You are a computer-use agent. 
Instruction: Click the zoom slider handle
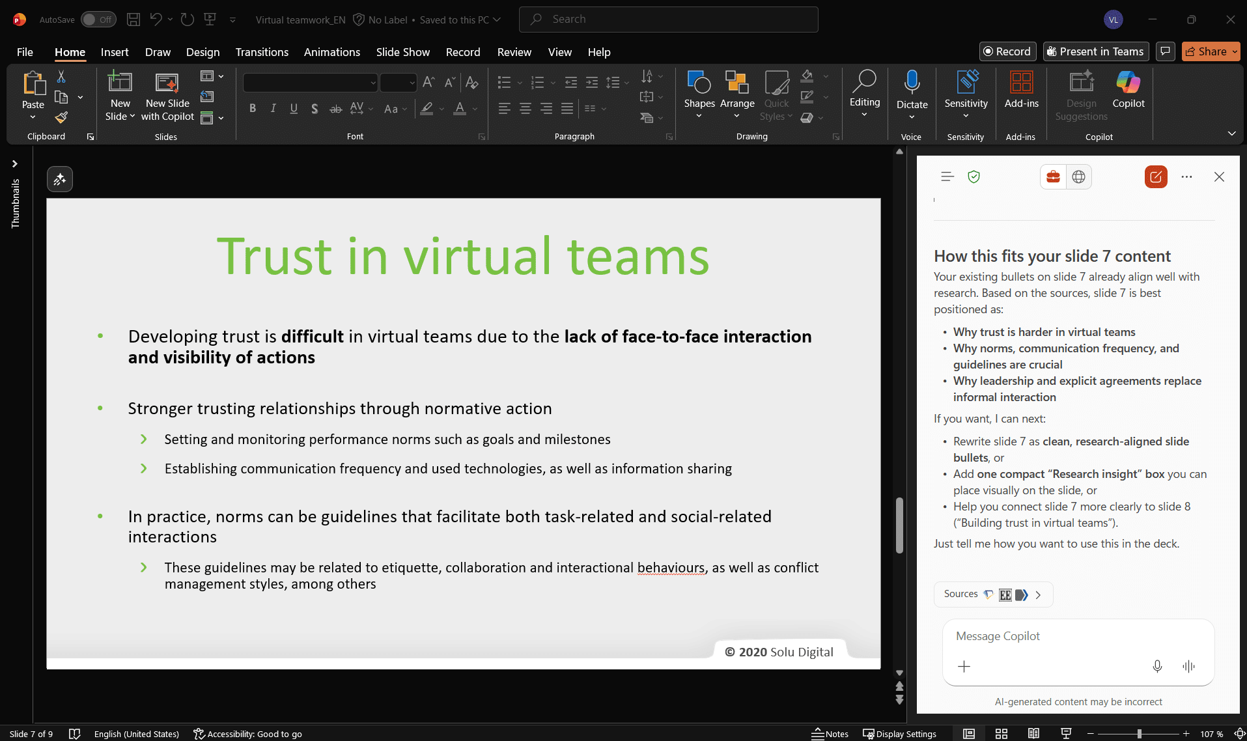click(1139, 734)
